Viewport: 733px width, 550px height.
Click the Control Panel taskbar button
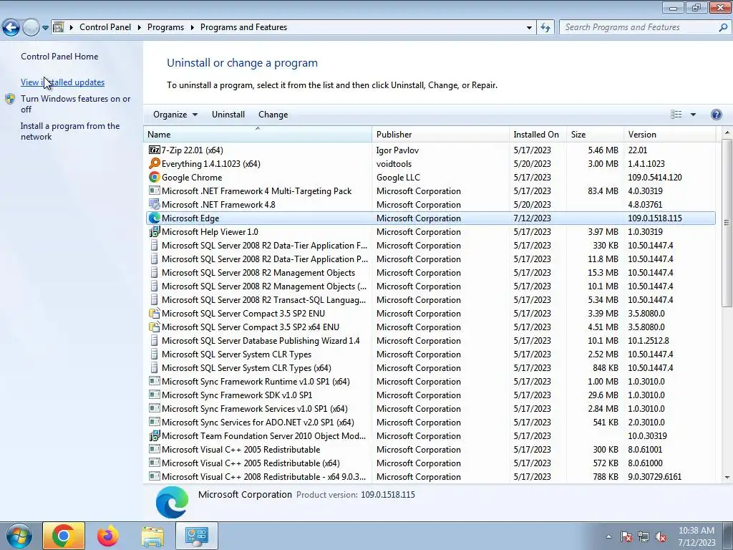click(197, 536)
